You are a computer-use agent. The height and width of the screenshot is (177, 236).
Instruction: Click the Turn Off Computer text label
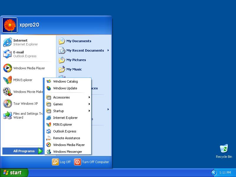point(95,162)
